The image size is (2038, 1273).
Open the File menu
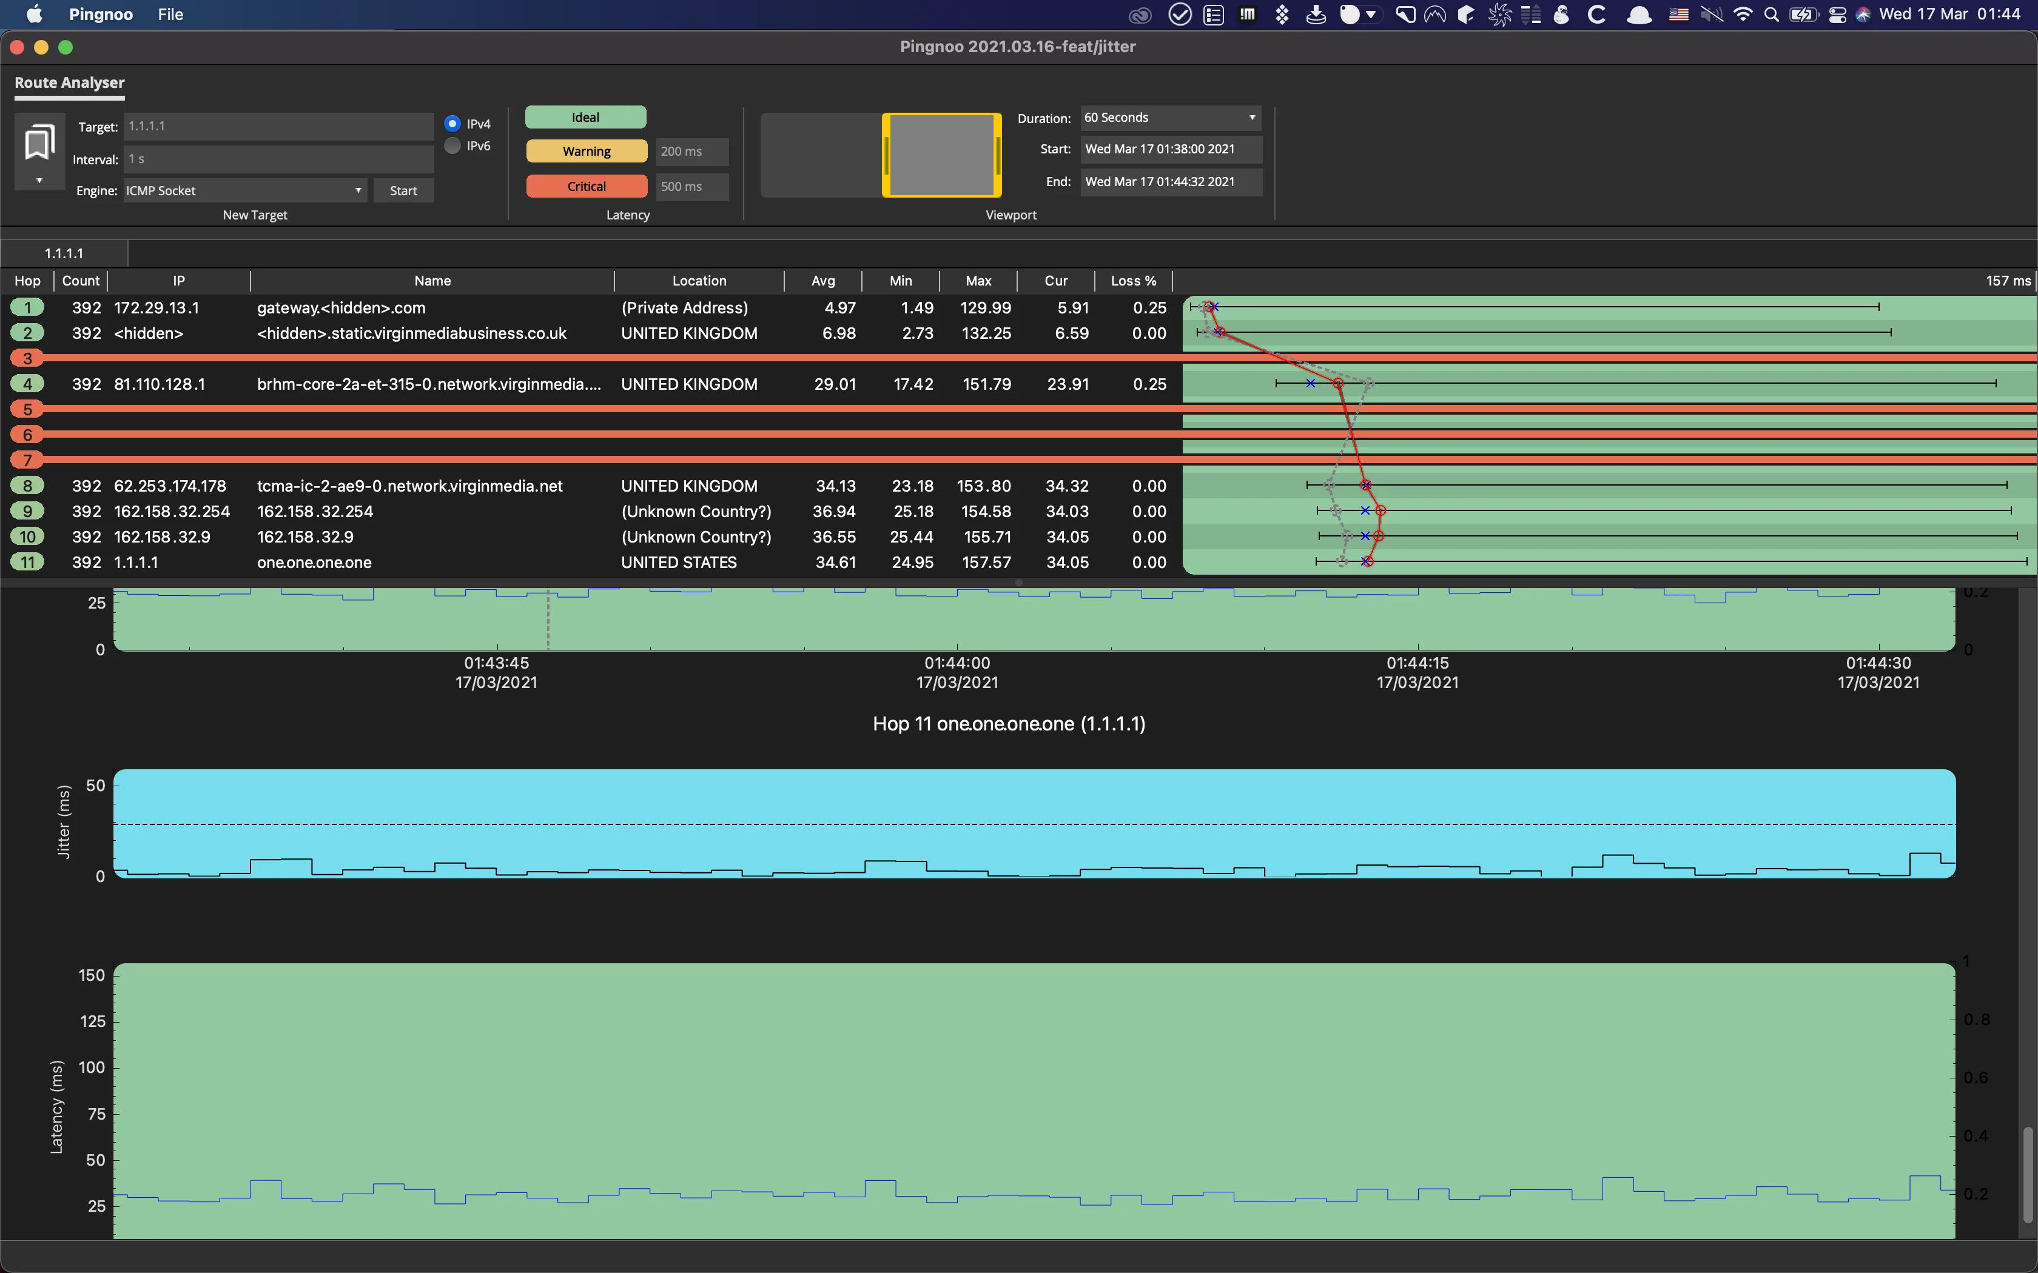170,15
